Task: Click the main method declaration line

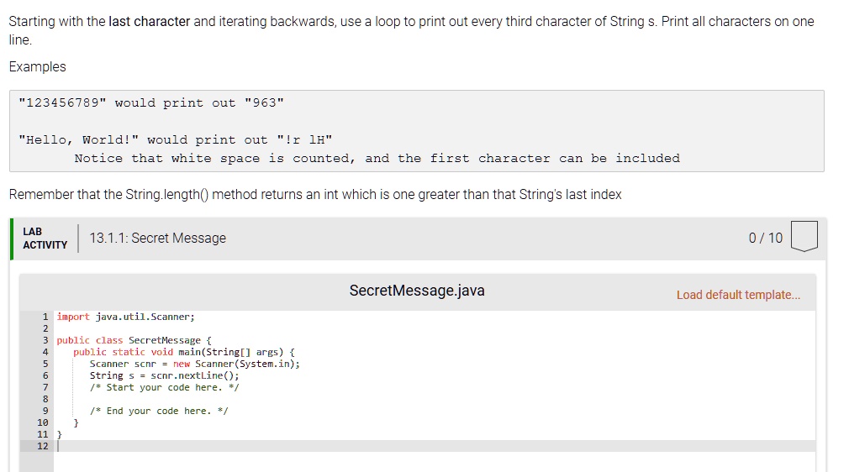Action: tap(183, 352)
